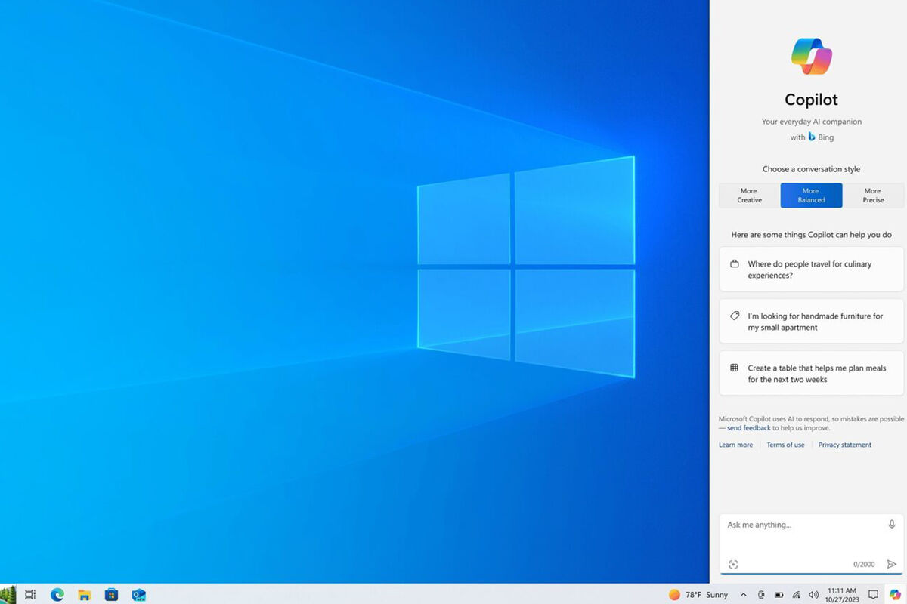The image size is (907, 604).
Task: Open the Privacy statement link
Action: [844, 445]
